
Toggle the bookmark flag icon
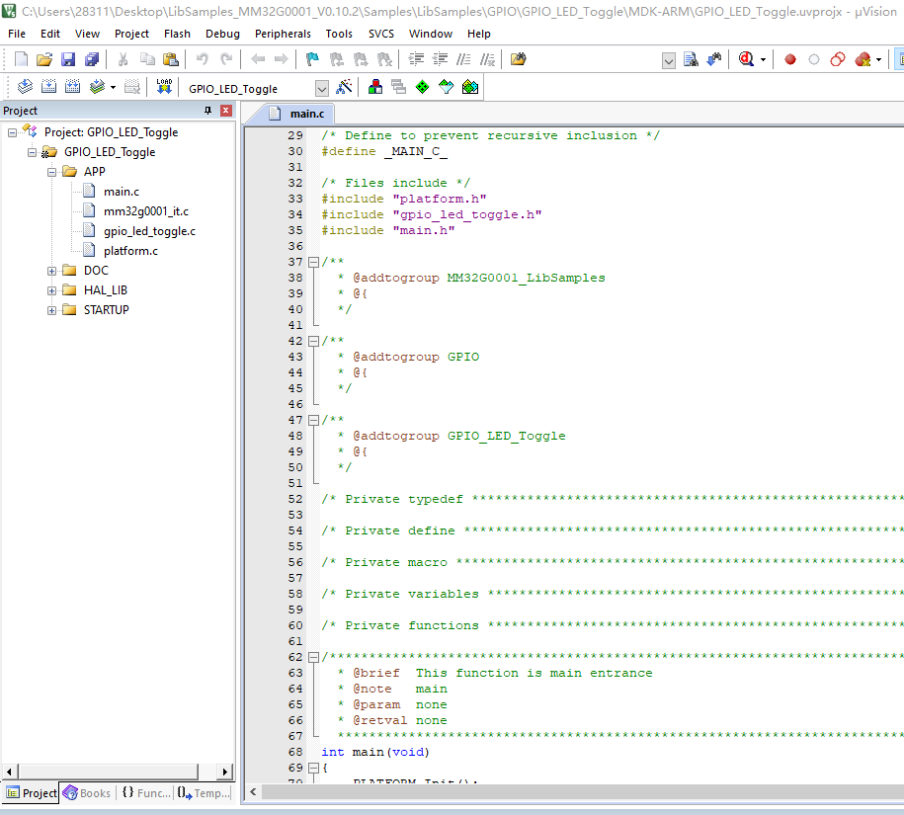[312, 59]
